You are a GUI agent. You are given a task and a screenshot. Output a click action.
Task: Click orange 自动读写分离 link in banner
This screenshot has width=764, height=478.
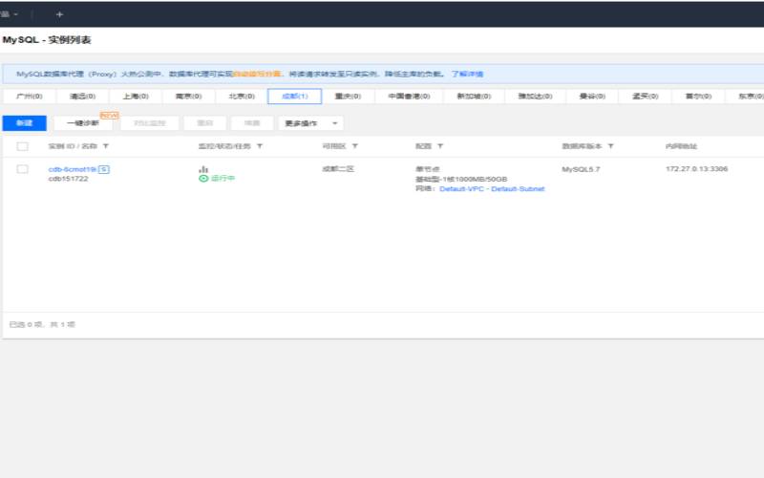257,75
